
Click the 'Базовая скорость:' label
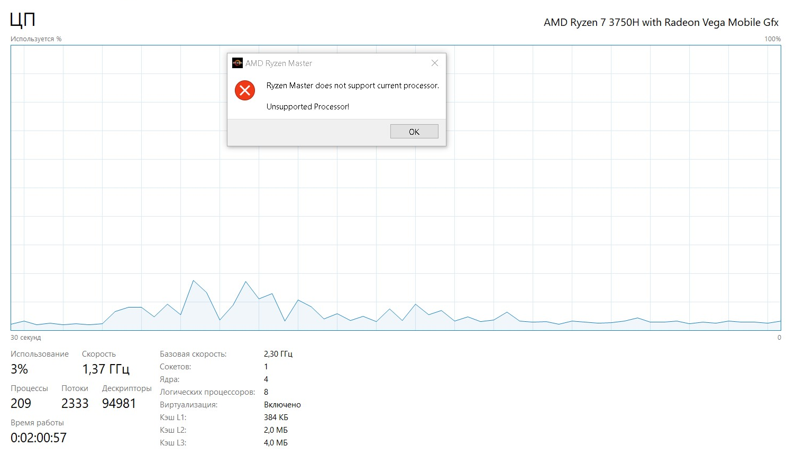click(193, 354)
